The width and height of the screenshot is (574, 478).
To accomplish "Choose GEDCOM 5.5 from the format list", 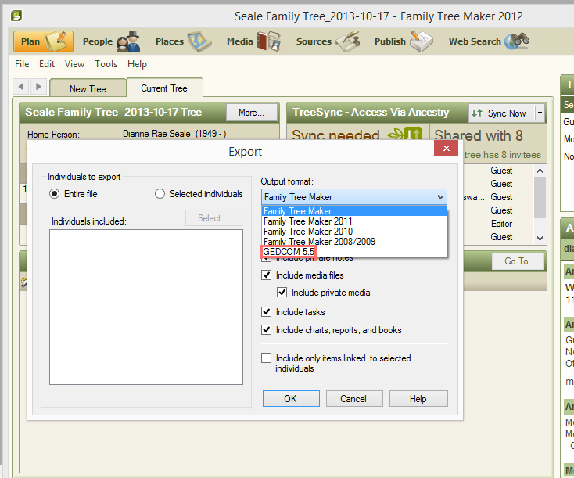I will (x=289, y=252).
